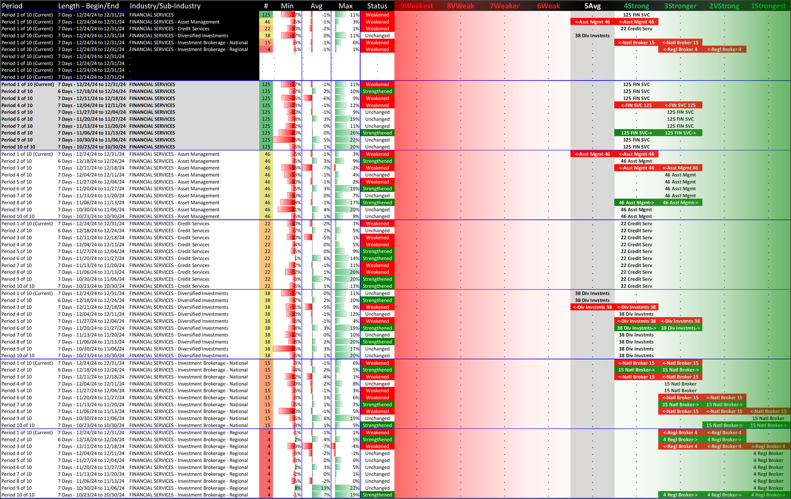Click the Period column header
The width and height of the screenshot is (791, 499).
pyautogui.click(x=12, y=6)
